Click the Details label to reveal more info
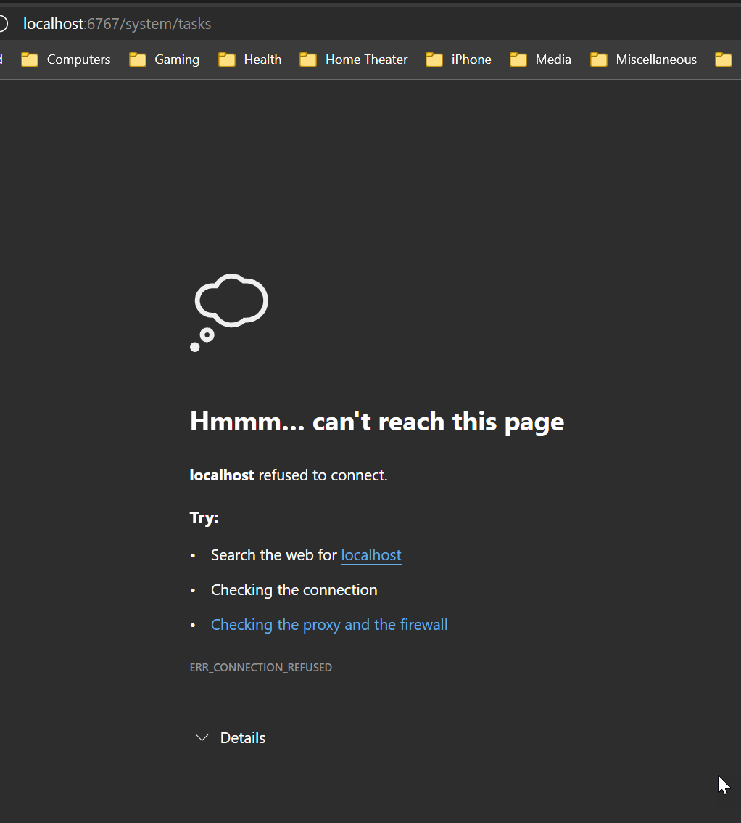 (242, 737)
